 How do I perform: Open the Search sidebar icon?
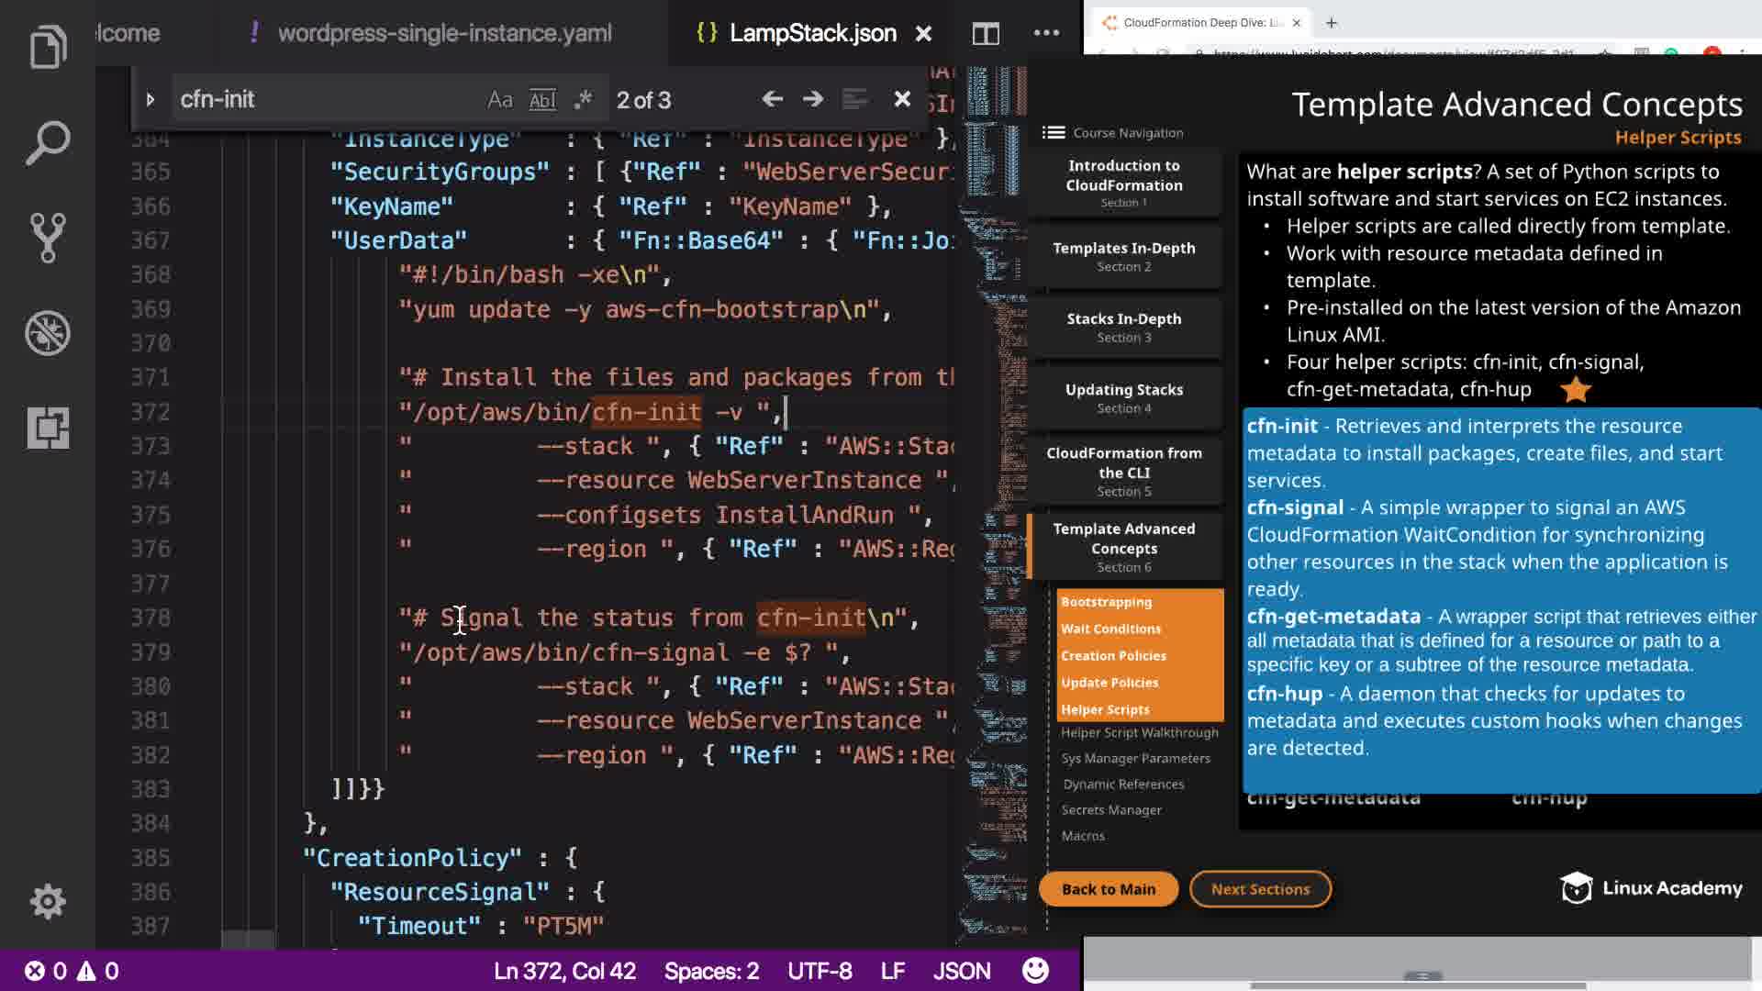click(x=48, y=143)
